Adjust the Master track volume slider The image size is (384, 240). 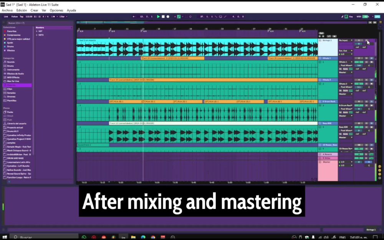(359, 162)
